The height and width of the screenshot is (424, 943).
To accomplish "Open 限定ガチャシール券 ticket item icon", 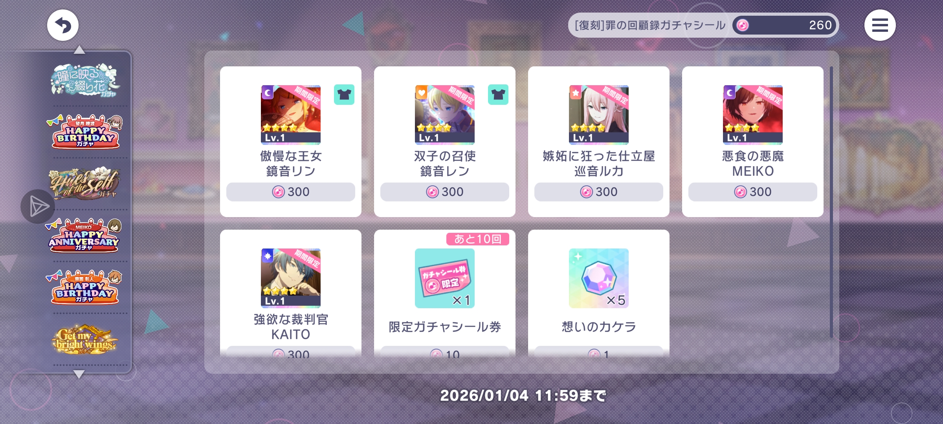I will [445, 278].
